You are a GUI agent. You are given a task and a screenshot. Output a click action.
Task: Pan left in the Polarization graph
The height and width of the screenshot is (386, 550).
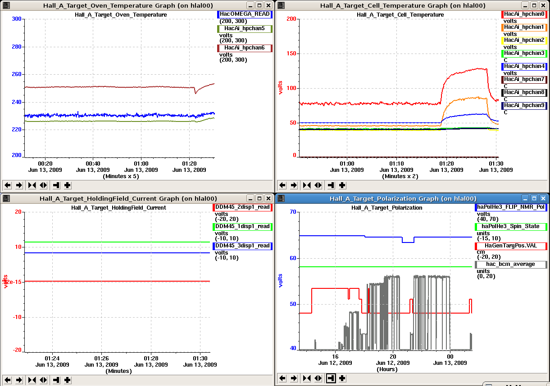click(282, 378)
